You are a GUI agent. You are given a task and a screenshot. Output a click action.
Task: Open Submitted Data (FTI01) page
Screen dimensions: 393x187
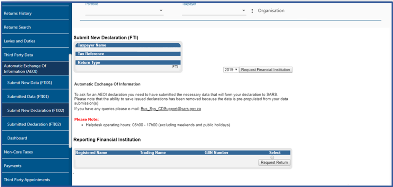tap(28, 97)
